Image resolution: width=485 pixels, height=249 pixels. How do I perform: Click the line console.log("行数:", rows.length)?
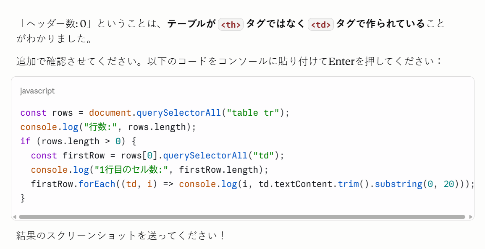[108, 127]
